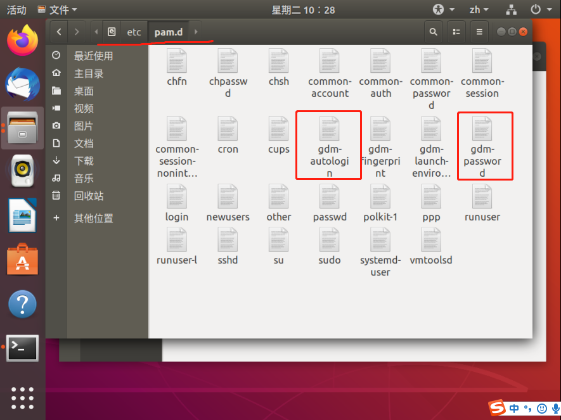Open Other Locations (其他位置) in sidebar
Image resolution: width=561 pixels, height=420 pixels.
click(93, 218)
